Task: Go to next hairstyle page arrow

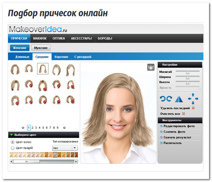Action: click(64, 128)
